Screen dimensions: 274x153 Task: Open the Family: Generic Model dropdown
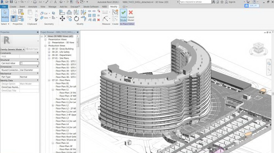(x=24, y=49)
